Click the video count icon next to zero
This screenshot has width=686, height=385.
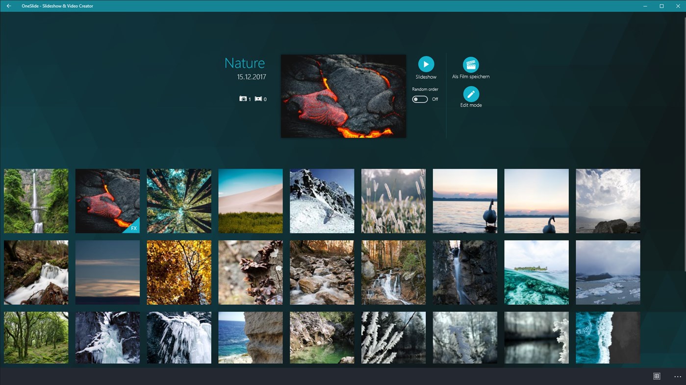pos(258,98)
